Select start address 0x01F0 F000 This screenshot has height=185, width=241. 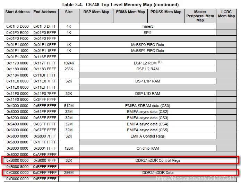(x=17, y=38)
